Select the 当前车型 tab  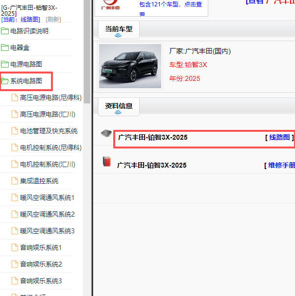point(119,30)
